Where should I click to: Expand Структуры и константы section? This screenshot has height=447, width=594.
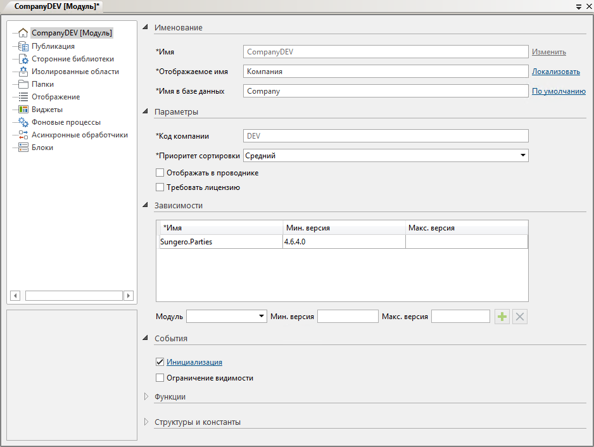(146, 422)
